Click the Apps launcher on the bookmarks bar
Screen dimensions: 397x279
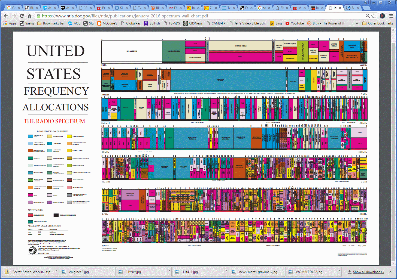(10, 23)
